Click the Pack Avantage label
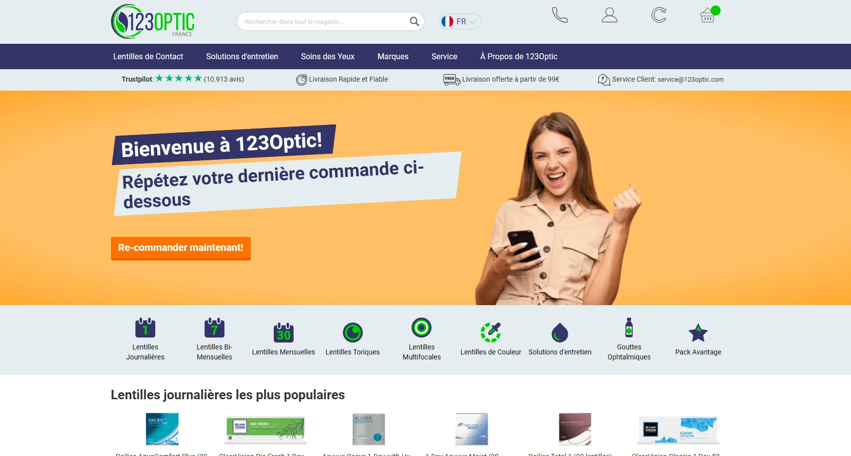Screen dimensions: 851x456 click(698, 352)
